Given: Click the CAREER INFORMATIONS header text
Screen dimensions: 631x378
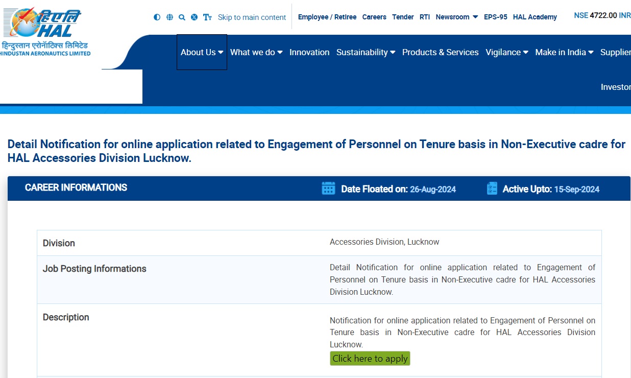Looking at the screenshot, I should [x=76, y=187].
